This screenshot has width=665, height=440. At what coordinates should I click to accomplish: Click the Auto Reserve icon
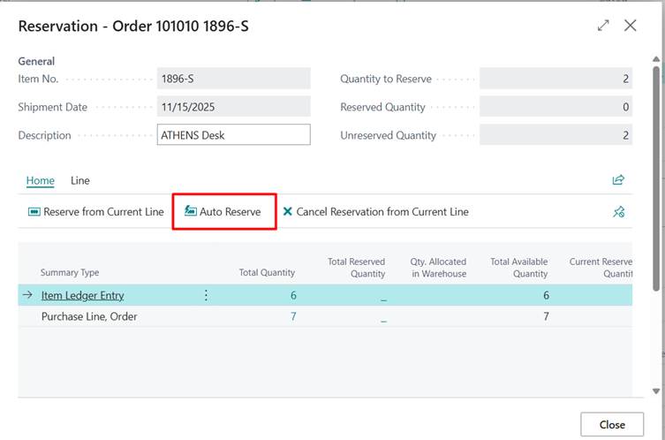click(x=190, y=212)
